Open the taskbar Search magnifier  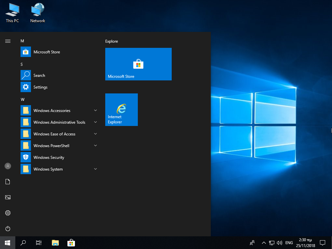click(x=23, y=242)
